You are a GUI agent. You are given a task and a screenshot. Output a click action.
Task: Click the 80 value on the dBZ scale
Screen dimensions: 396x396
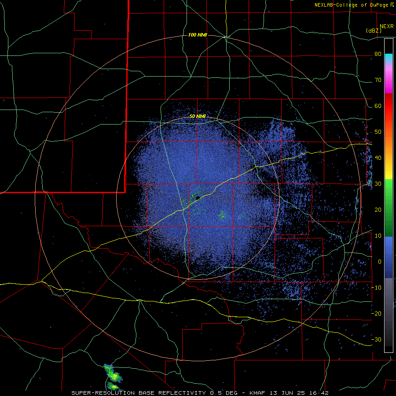378,54
